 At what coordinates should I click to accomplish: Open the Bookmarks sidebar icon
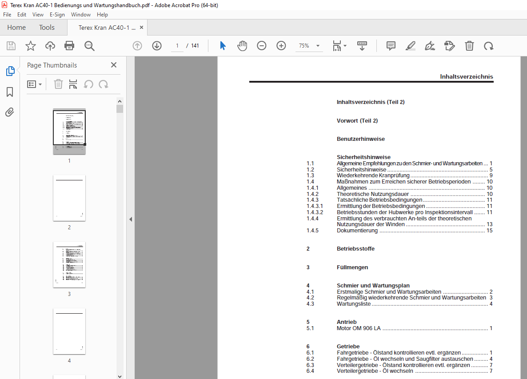[10, 92]
